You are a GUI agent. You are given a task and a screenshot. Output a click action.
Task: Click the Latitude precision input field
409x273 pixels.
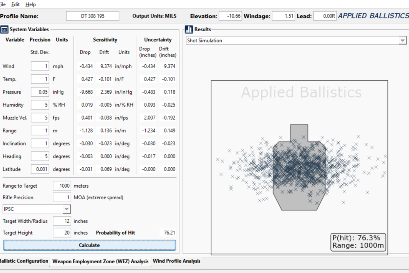pyautogui.click(x=40, y=169)
